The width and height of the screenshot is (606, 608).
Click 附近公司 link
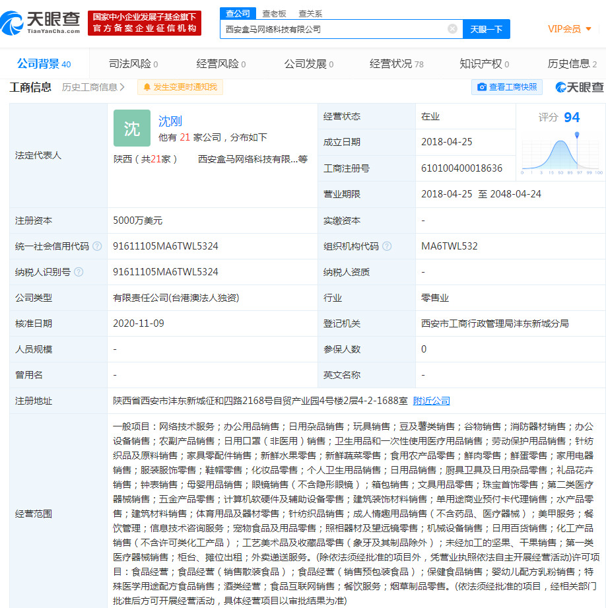(x=432, y=401)
